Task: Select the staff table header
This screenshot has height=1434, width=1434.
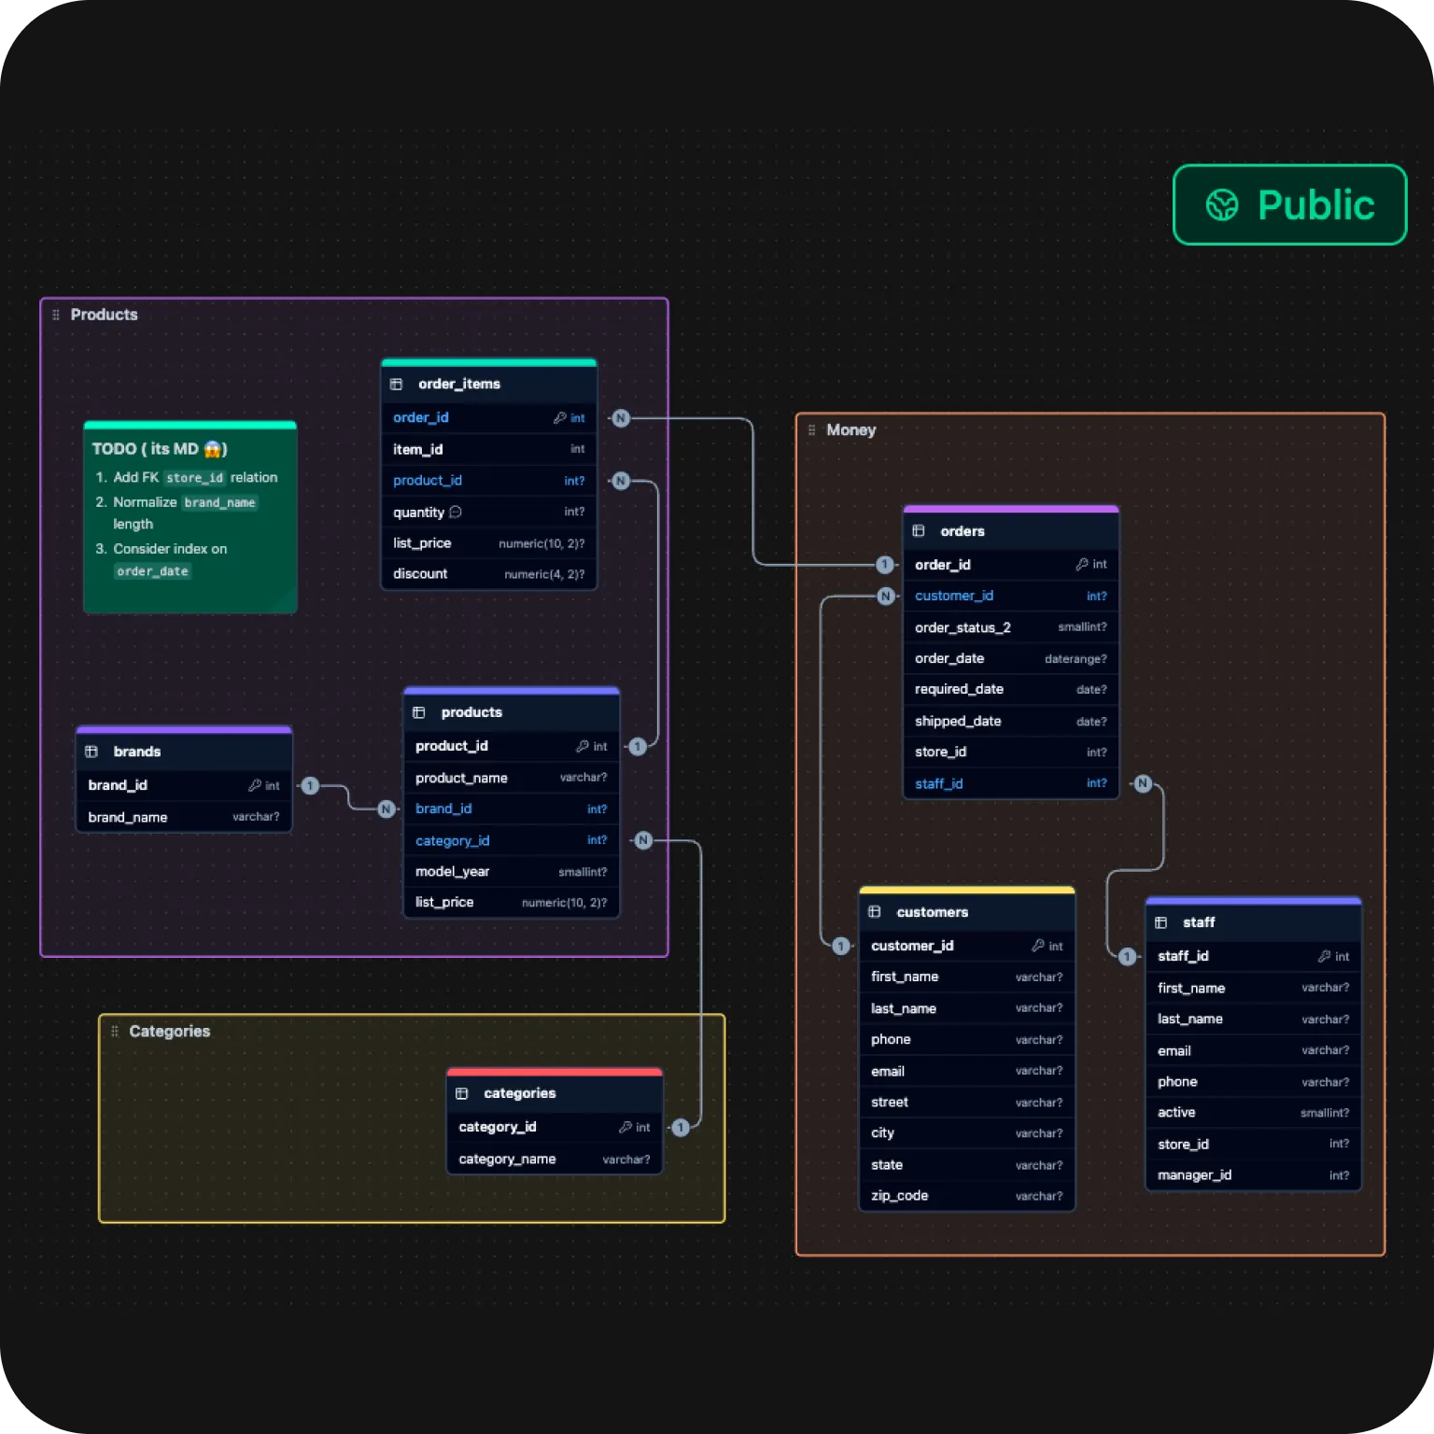Action: pyautogui.click(x=1254, y=922)
